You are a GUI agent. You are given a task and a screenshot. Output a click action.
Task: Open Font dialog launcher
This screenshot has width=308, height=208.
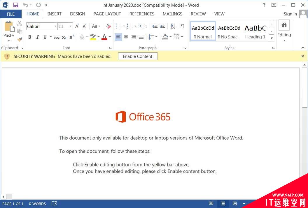tap(110, 48)
